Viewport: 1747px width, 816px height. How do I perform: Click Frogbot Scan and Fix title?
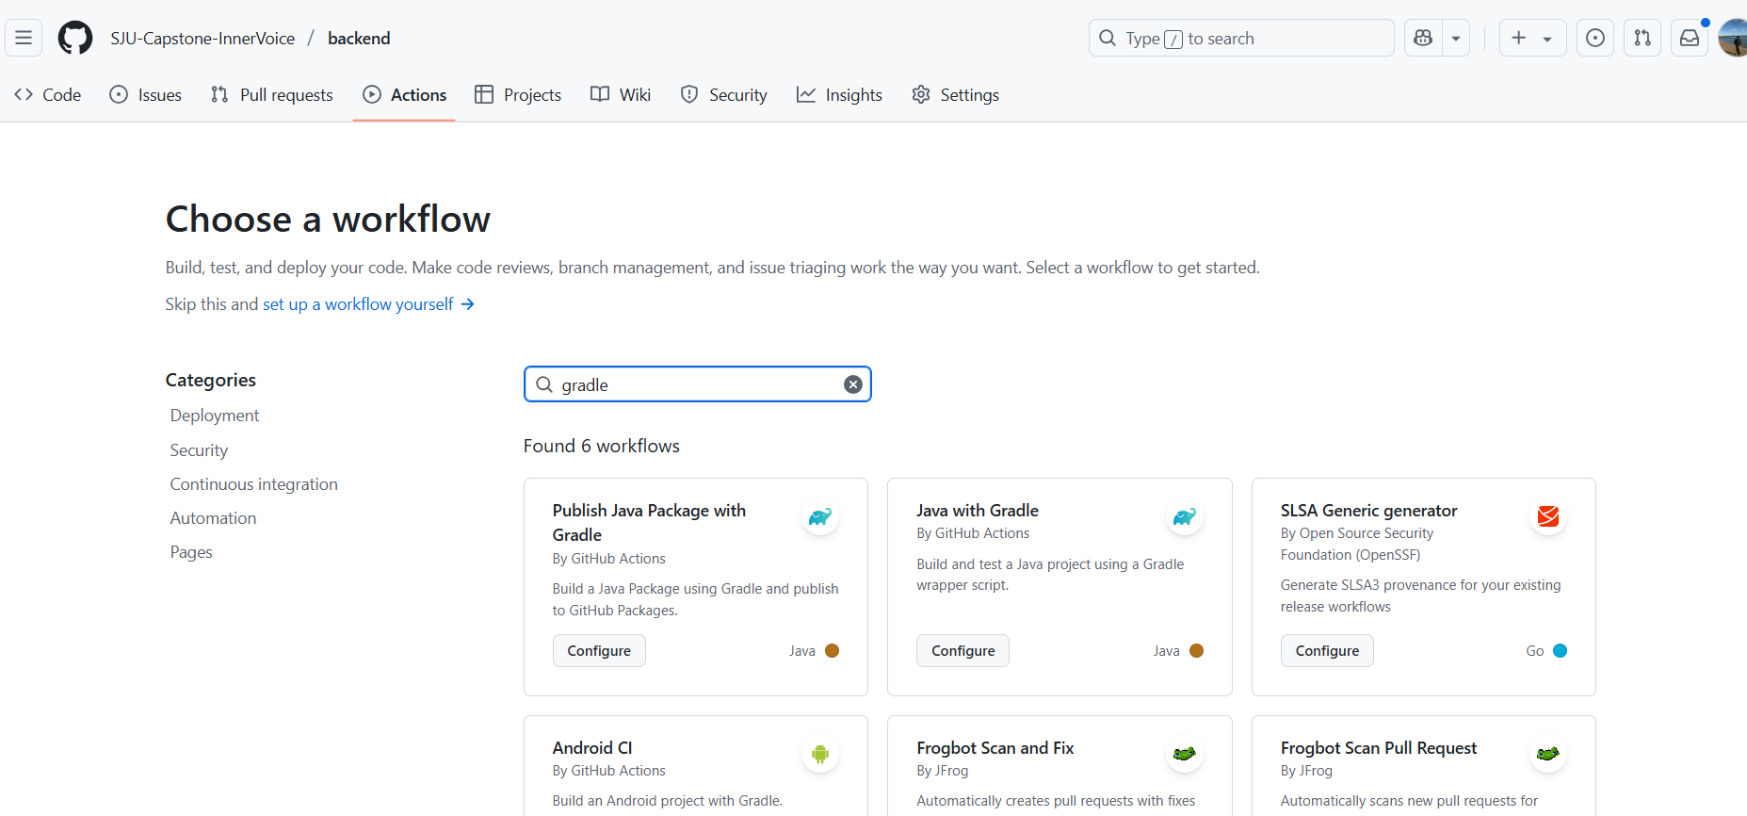(x=995, y=748)
